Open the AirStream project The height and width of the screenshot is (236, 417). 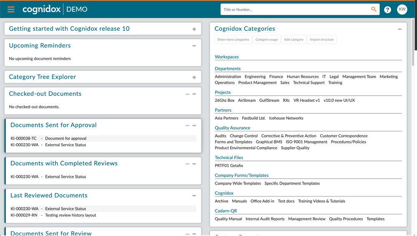[x=247, y=101]
